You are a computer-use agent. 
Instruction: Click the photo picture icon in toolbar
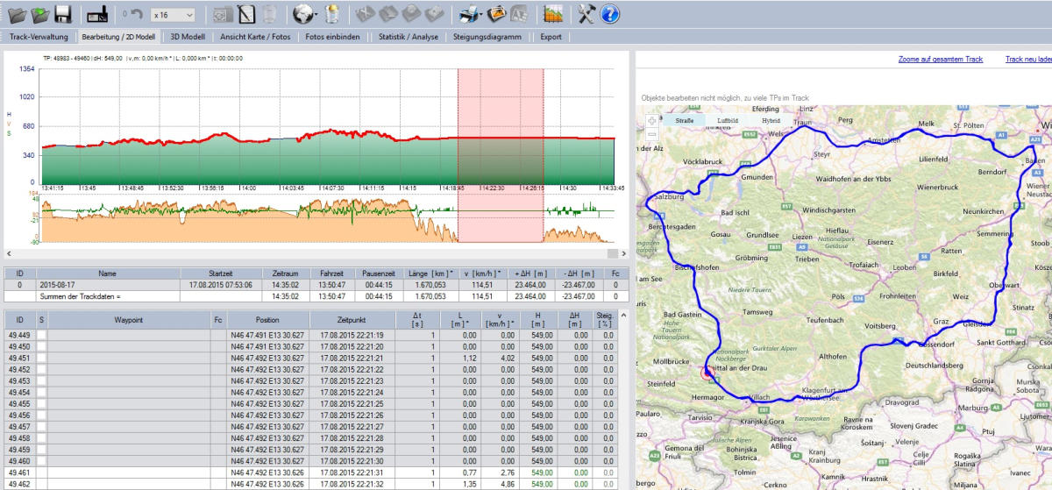pyautogui.click(x=496, y=14)
